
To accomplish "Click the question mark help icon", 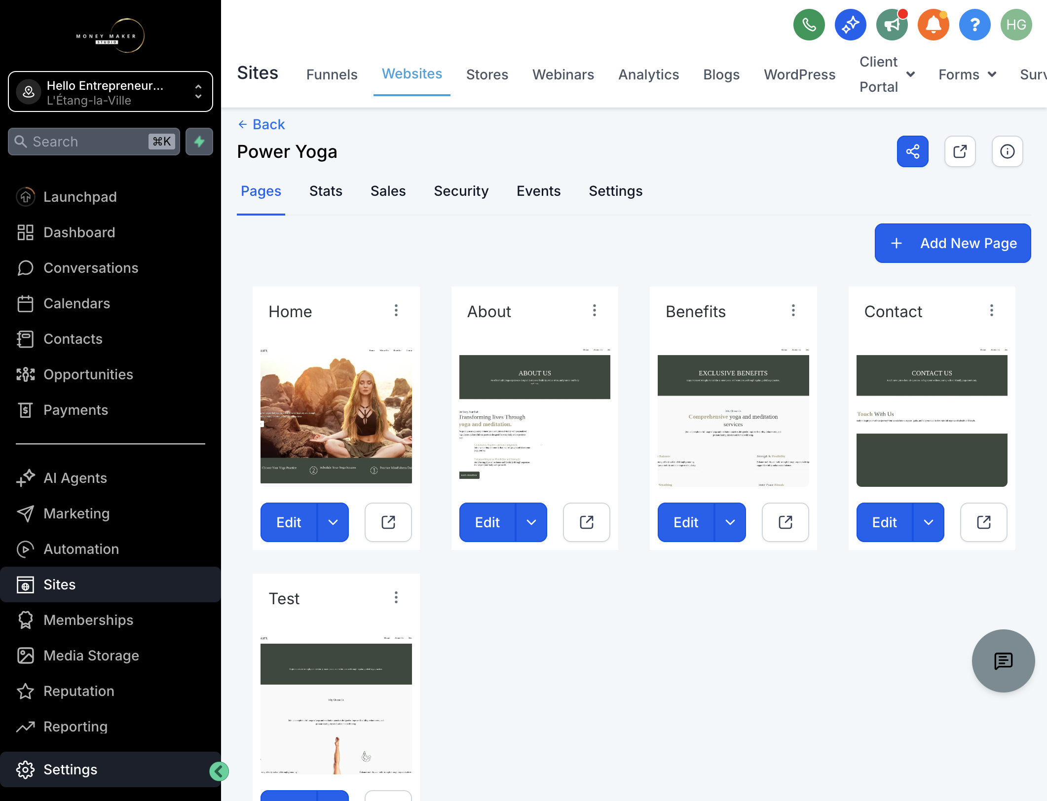I will pyautogui.click(x=974, y=25).
